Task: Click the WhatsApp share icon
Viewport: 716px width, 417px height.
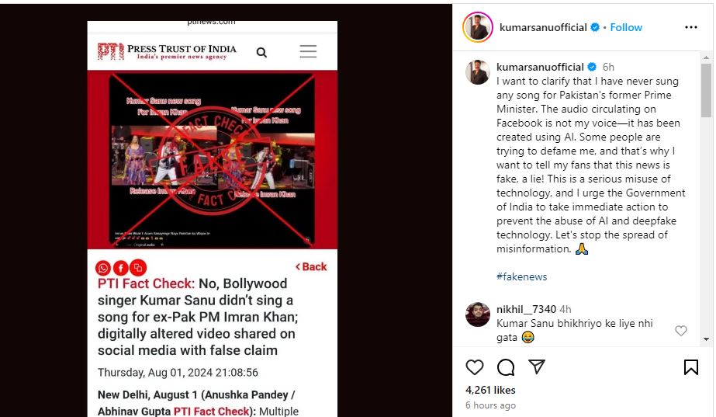Action: tap(103, 268)
